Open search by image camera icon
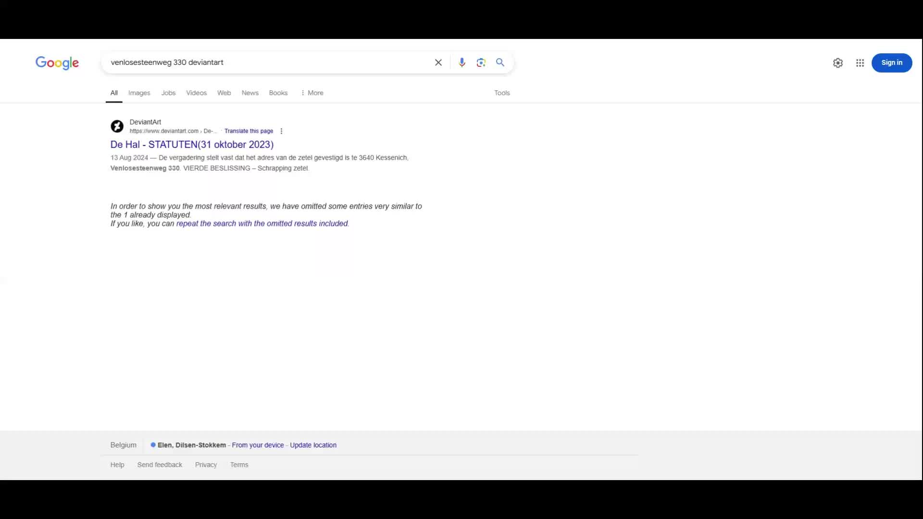The image size is (923, 519). [481, 62]
